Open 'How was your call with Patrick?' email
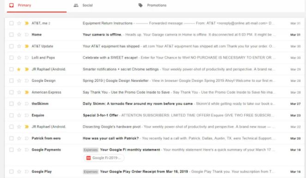 point(110,138)
